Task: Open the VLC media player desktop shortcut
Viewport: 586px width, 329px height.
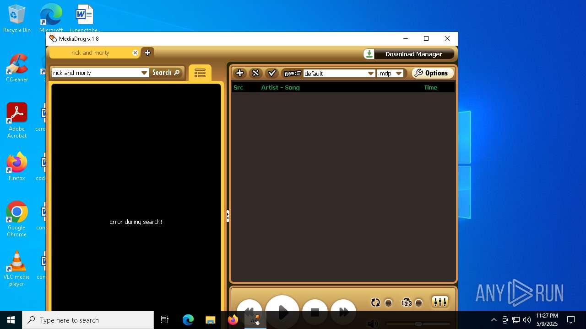Action: (17, 269)
